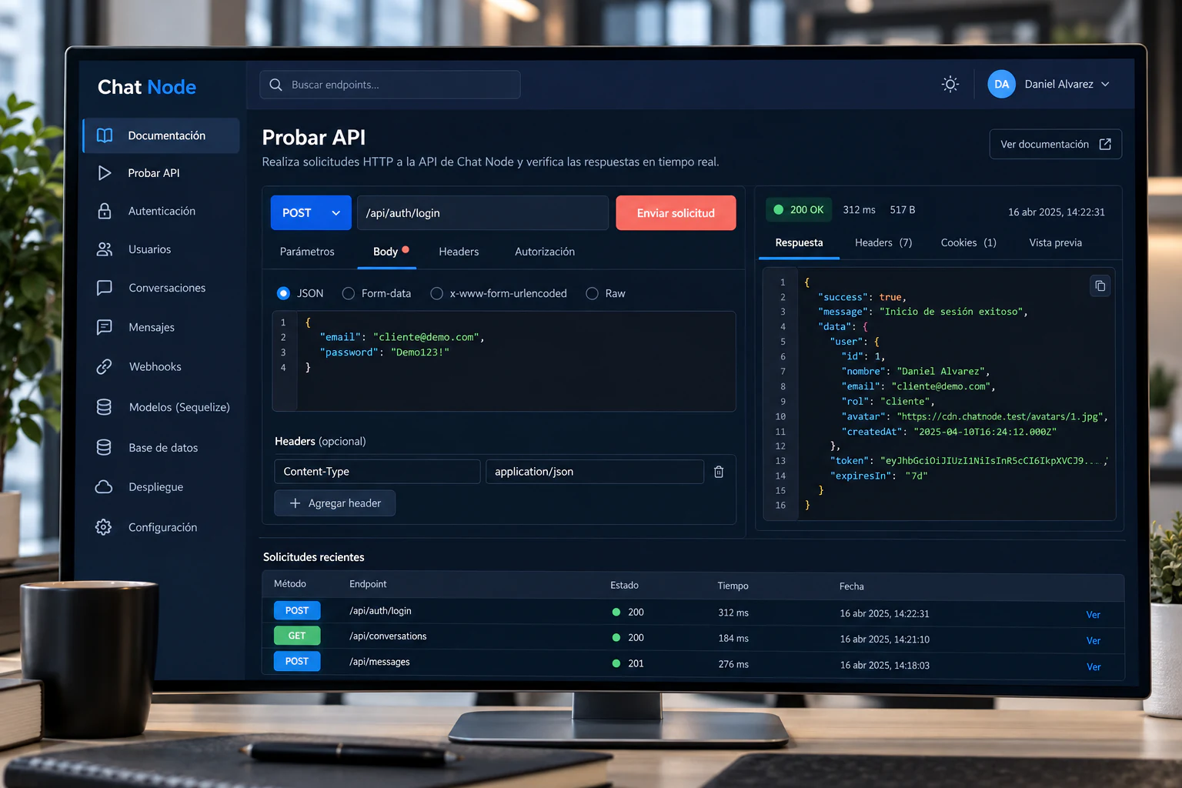Click the Fecha column header
This screenshot has height=788, width=1182.
(x=851, y=586)
